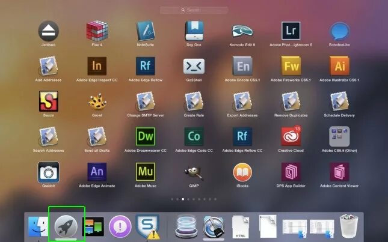Image resolution: width=388 pixels, height=242 pixels.
Task: Open Schedule Delivery
Action: [x=339, y=101]
